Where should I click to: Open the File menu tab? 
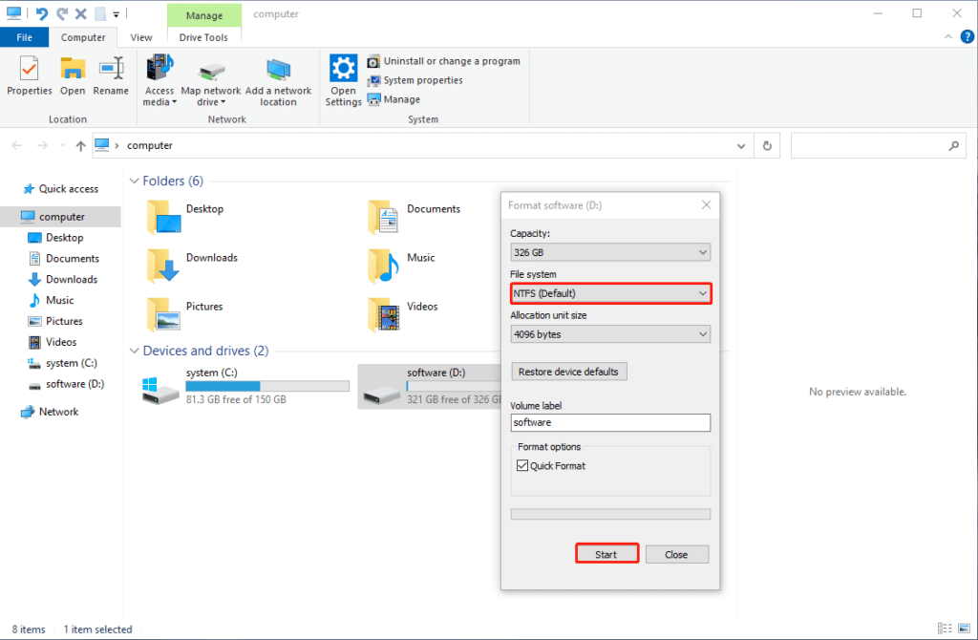[24, 37]
